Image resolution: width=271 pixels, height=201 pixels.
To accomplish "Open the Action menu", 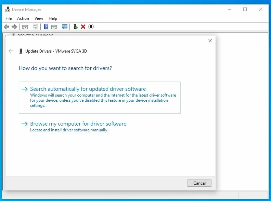I will [23, 18].
